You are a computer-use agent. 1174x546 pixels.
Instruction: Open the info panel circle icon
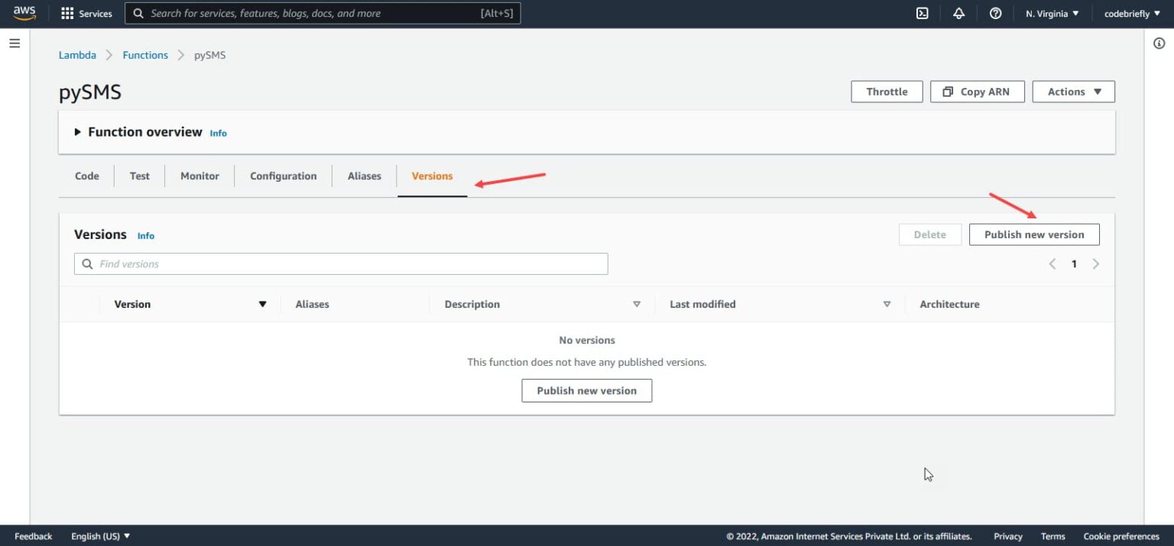pos(1159,44)
